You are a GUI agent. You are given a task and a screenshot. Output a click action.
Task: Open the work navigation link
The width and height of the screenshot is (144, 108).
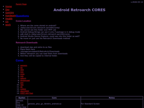coord(8,25)
